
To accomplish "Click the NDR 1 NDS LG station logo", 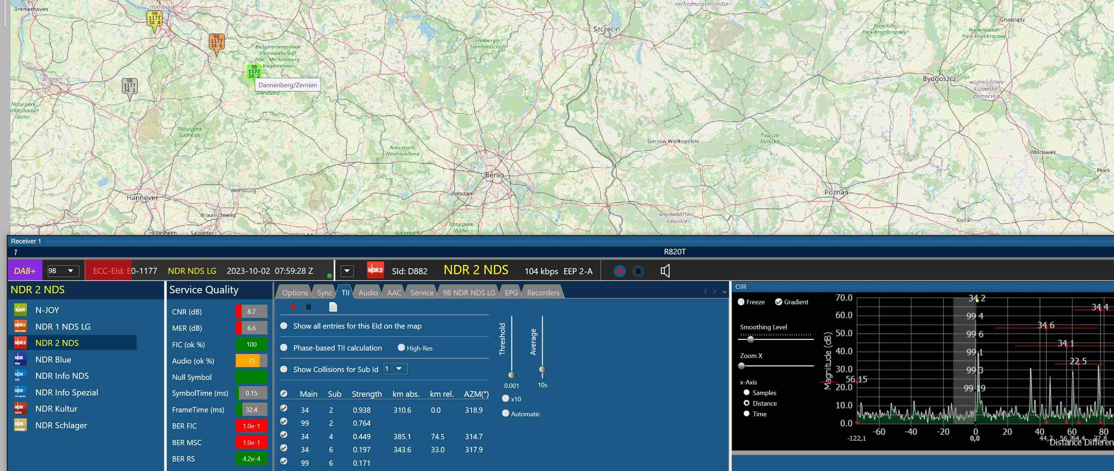I will [x=20, y=326].
